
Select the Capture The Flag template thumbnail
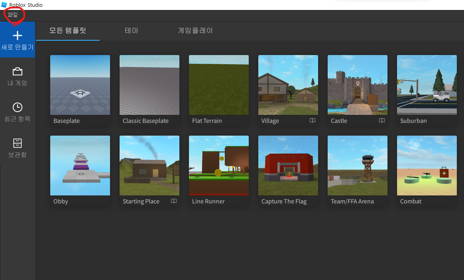click(x=288, y=166)
